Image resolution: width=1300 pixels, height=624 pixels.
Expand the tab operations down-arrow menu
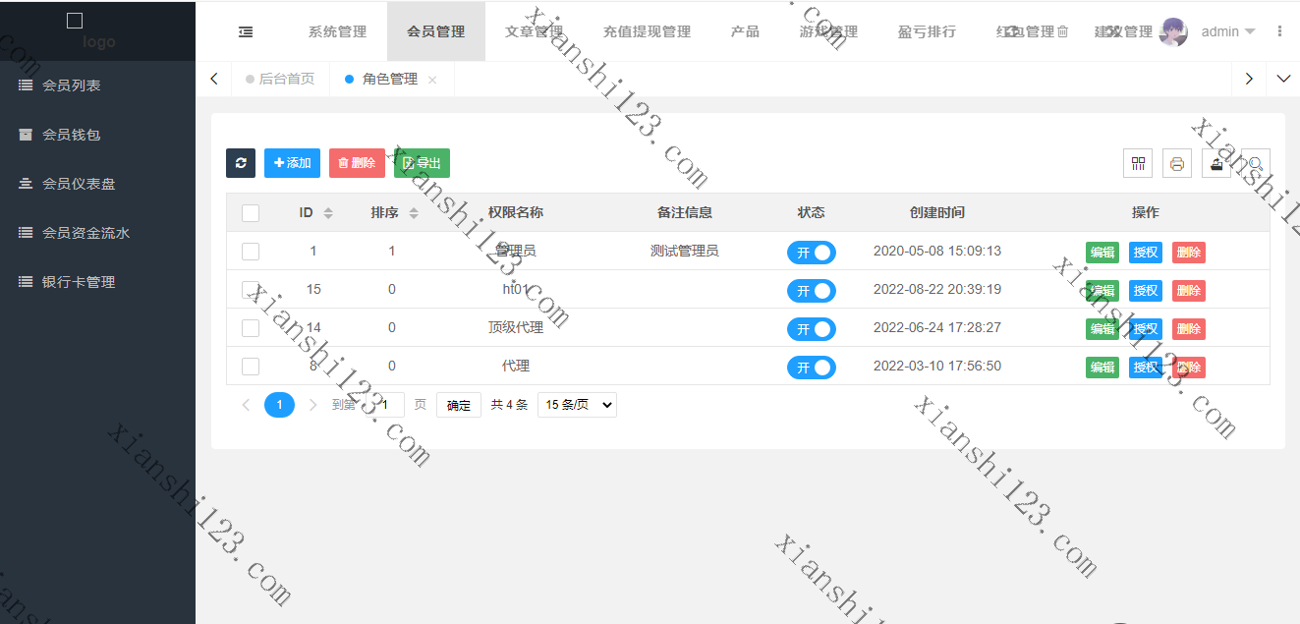click(x=1283, y=79)
